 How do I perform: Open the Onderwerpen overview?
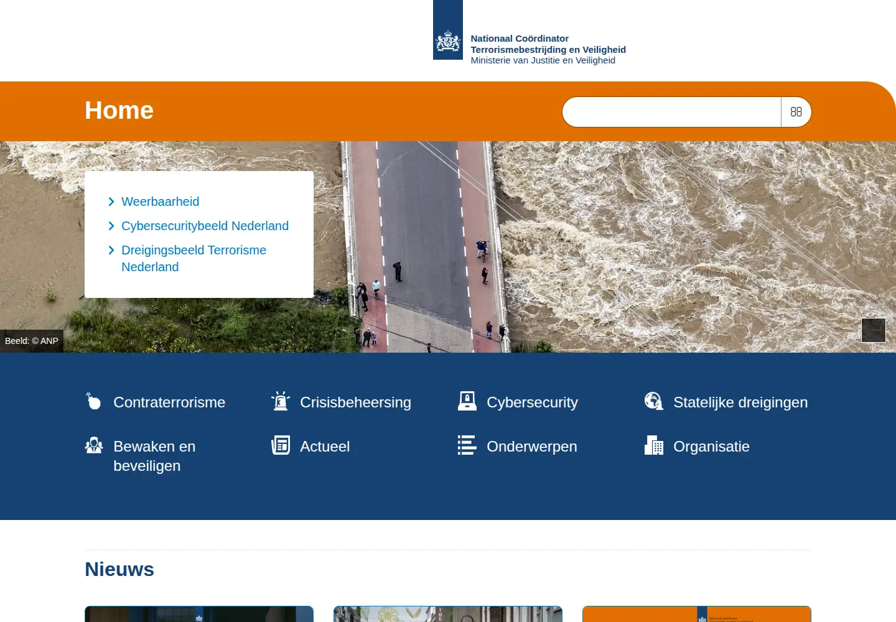(532, 447)
